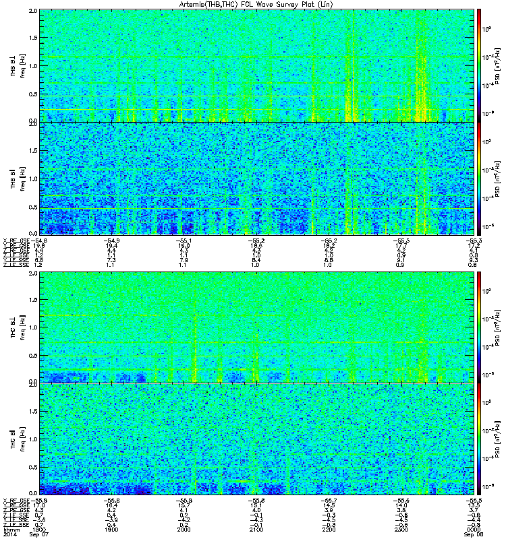Click the 'THB B∥ freq [Hz]' axis label

pos(18,179)
